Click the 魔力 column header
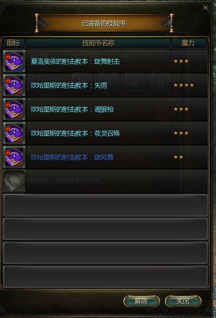The image size is (216, 318). (x=188, y=43)
